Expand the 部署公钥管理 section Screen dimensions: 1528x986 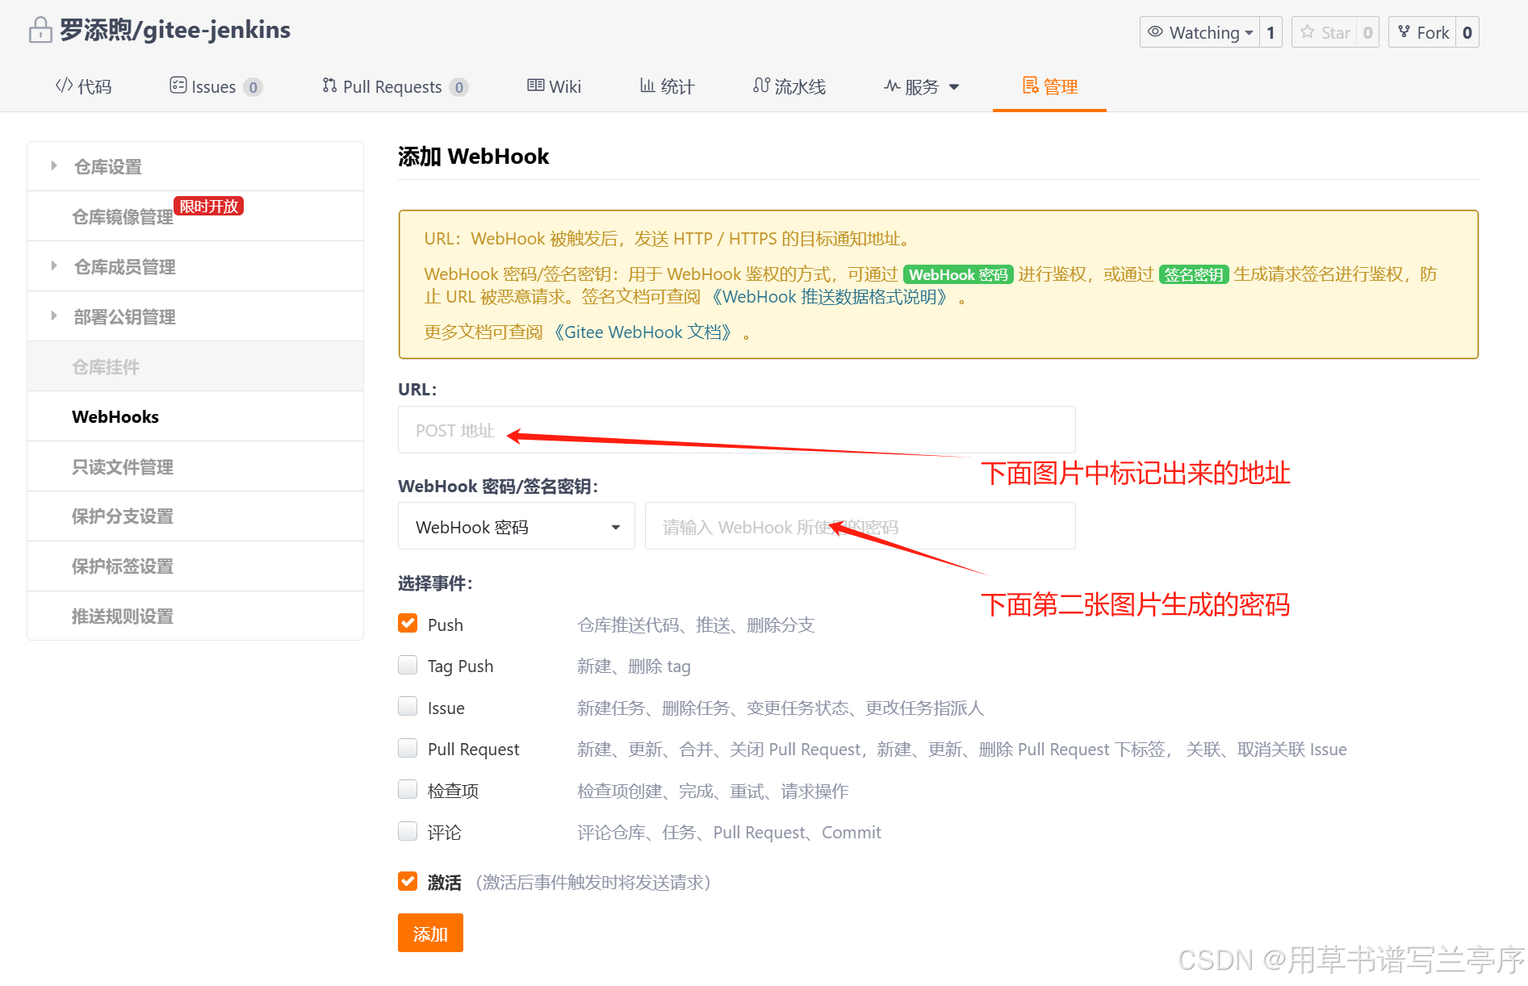(54, 316)
